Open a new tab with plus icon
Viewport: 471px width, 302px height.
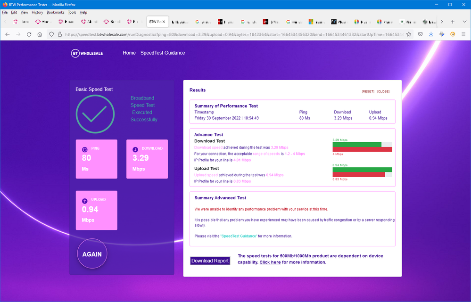click(453, 22)
